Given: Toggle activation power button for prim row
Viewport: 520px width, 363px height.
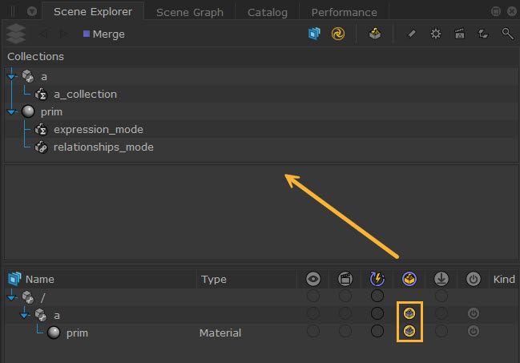Looking at the screenshot, I should pyautogui.click(x=474, y=331).
